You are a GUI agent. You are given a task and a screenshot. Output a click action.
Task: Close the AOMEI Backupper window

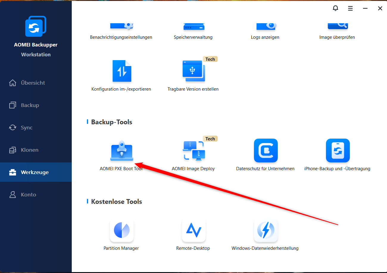[380, 8]
